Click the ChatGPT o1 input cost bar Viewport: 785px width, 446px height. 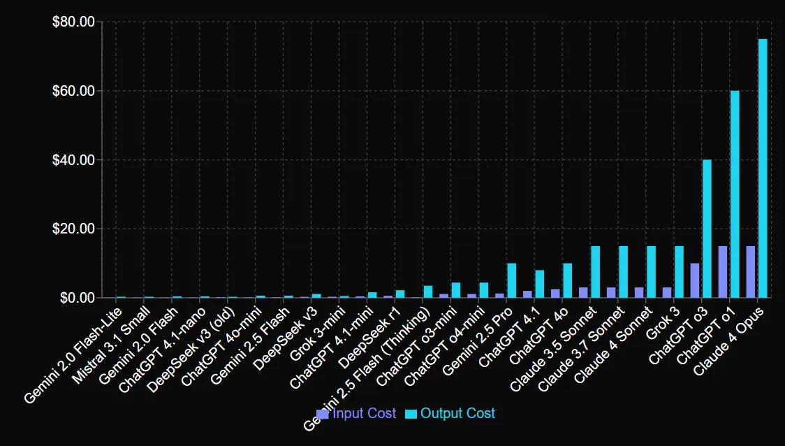coord(723,272)
